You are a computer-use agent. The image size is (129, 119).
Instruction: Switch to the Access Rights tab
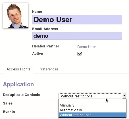coord(18,69)
